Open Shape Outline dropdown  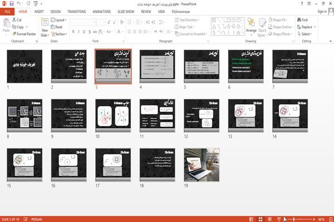[x=281, y=27]
